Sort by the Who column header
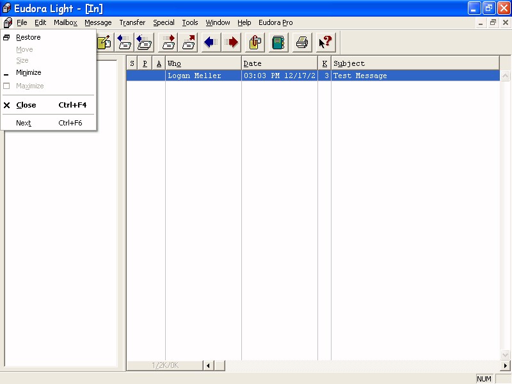This screenshot has height=384, width=512. click(x=204, y=63)
